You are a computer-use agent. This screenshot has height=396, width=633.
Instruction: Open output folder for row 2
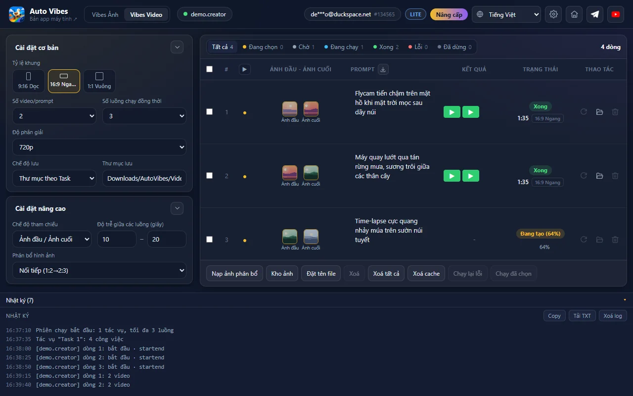tap(599, 176)
